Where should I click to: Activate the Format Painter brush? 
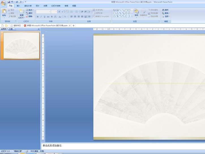(9, 16)
